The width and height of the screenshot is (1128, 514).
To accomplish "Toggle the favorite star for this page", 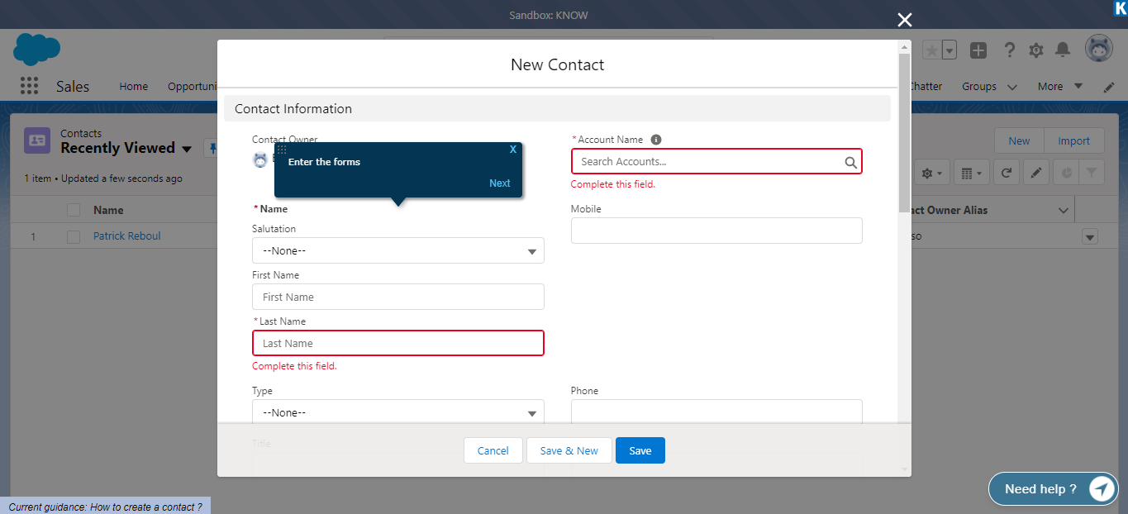I will pos(932,50).
